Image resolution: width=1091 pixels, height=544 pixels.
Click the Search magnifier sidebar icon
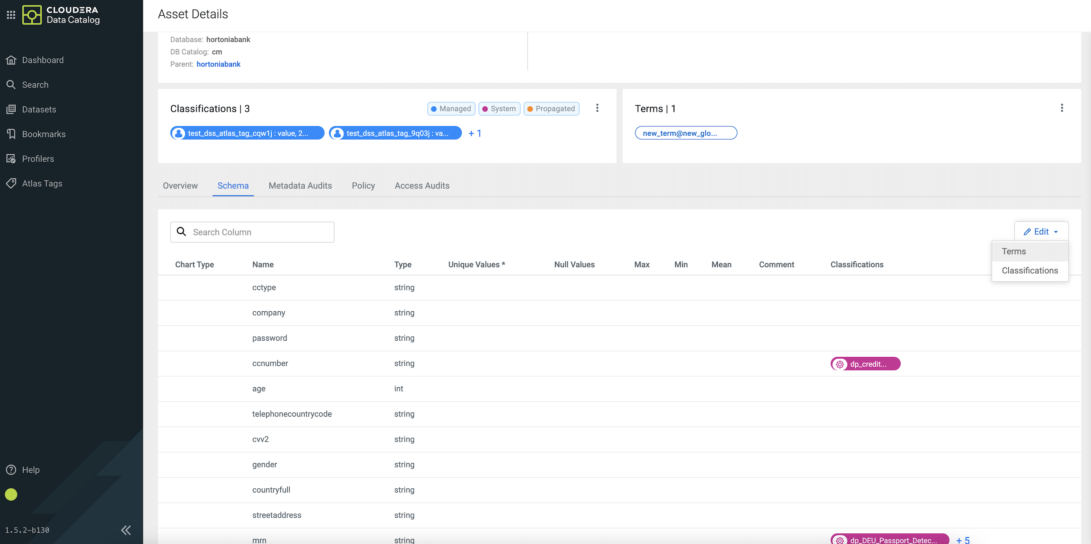pyautogui.click(x=11, y=85)
